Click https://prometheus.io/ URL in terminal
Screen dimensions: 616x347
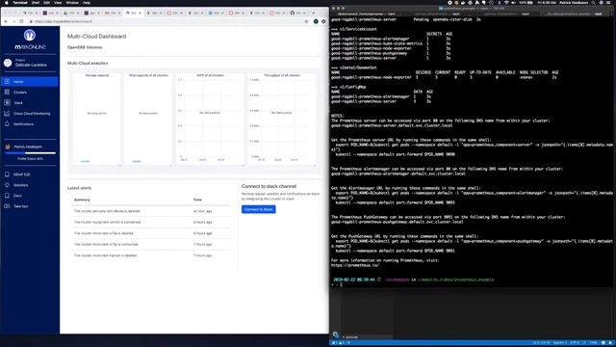(355, 265)
